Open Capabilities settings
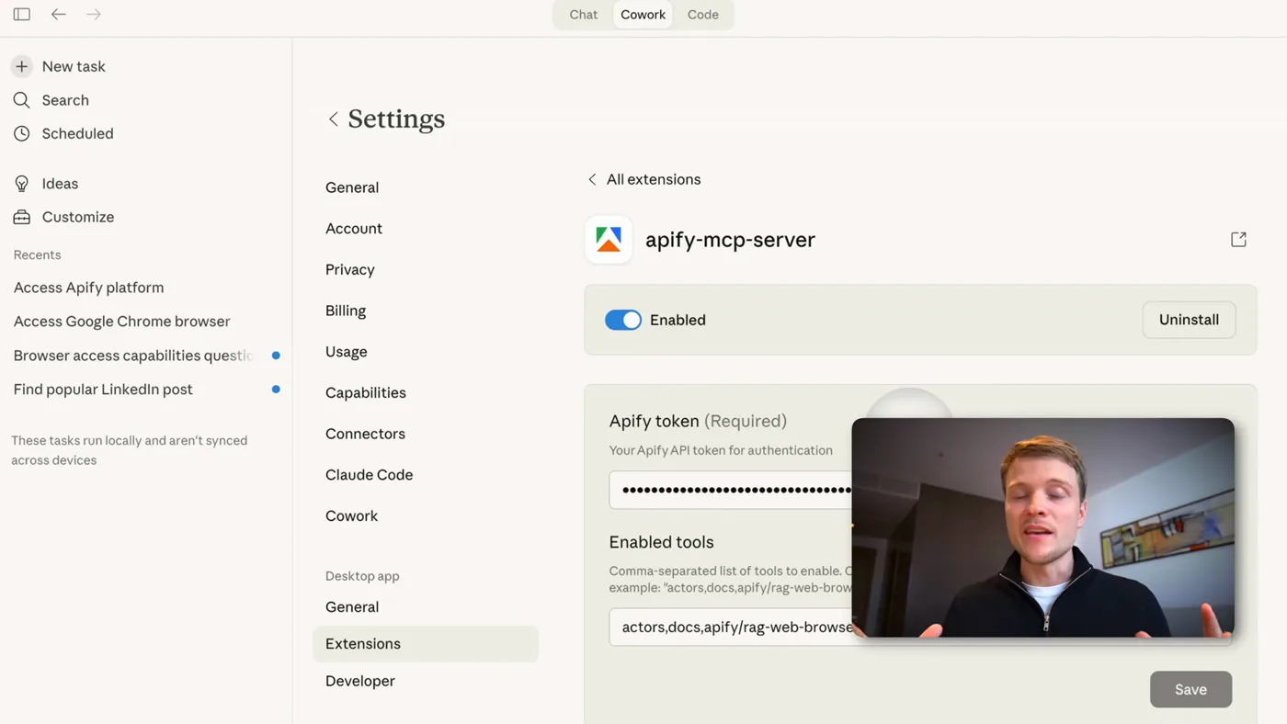Image resolution: width=1287 pixels, height=724 pixels. [366, 392]
